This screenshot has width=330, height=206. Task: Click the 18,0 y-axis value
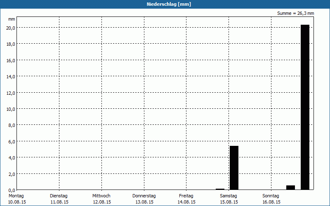[x=11, y=44]
